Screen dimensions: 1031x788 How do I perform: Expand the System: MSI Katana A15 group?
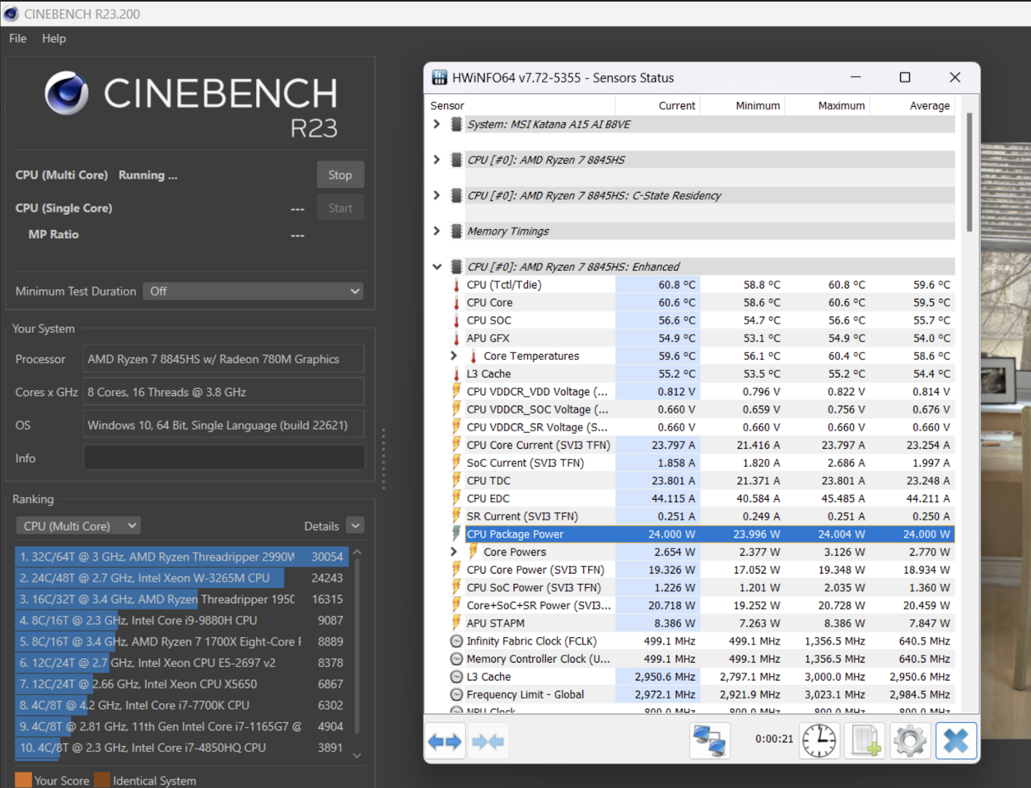coord(437,124)
